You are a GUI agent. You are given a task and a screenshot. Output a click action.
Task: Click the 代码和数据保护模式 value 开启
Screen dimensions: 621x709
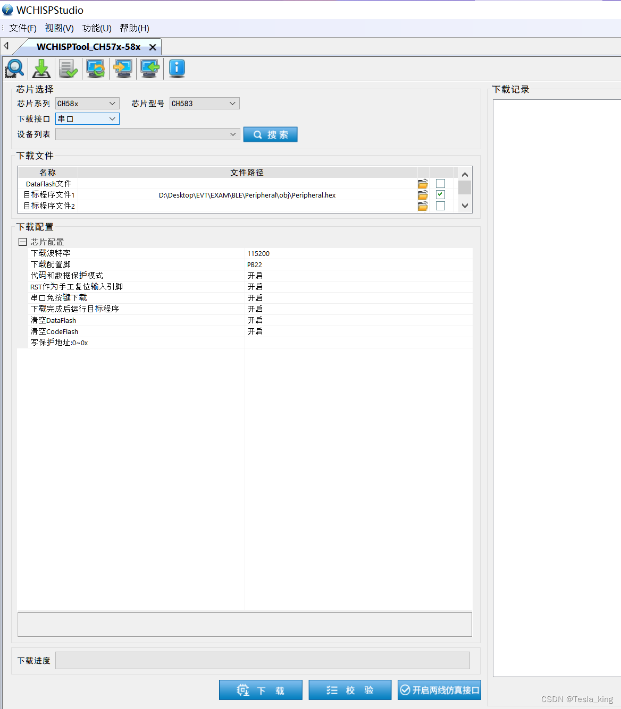click(x=358, y=276)
